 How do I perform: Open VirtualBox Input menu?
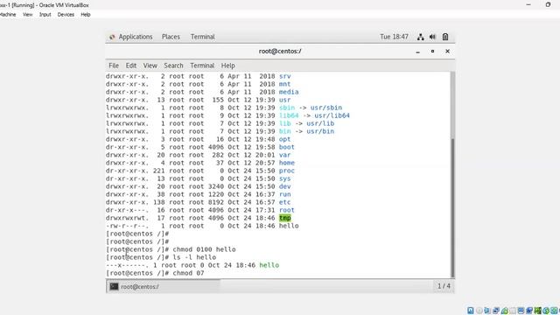[45, 15]
